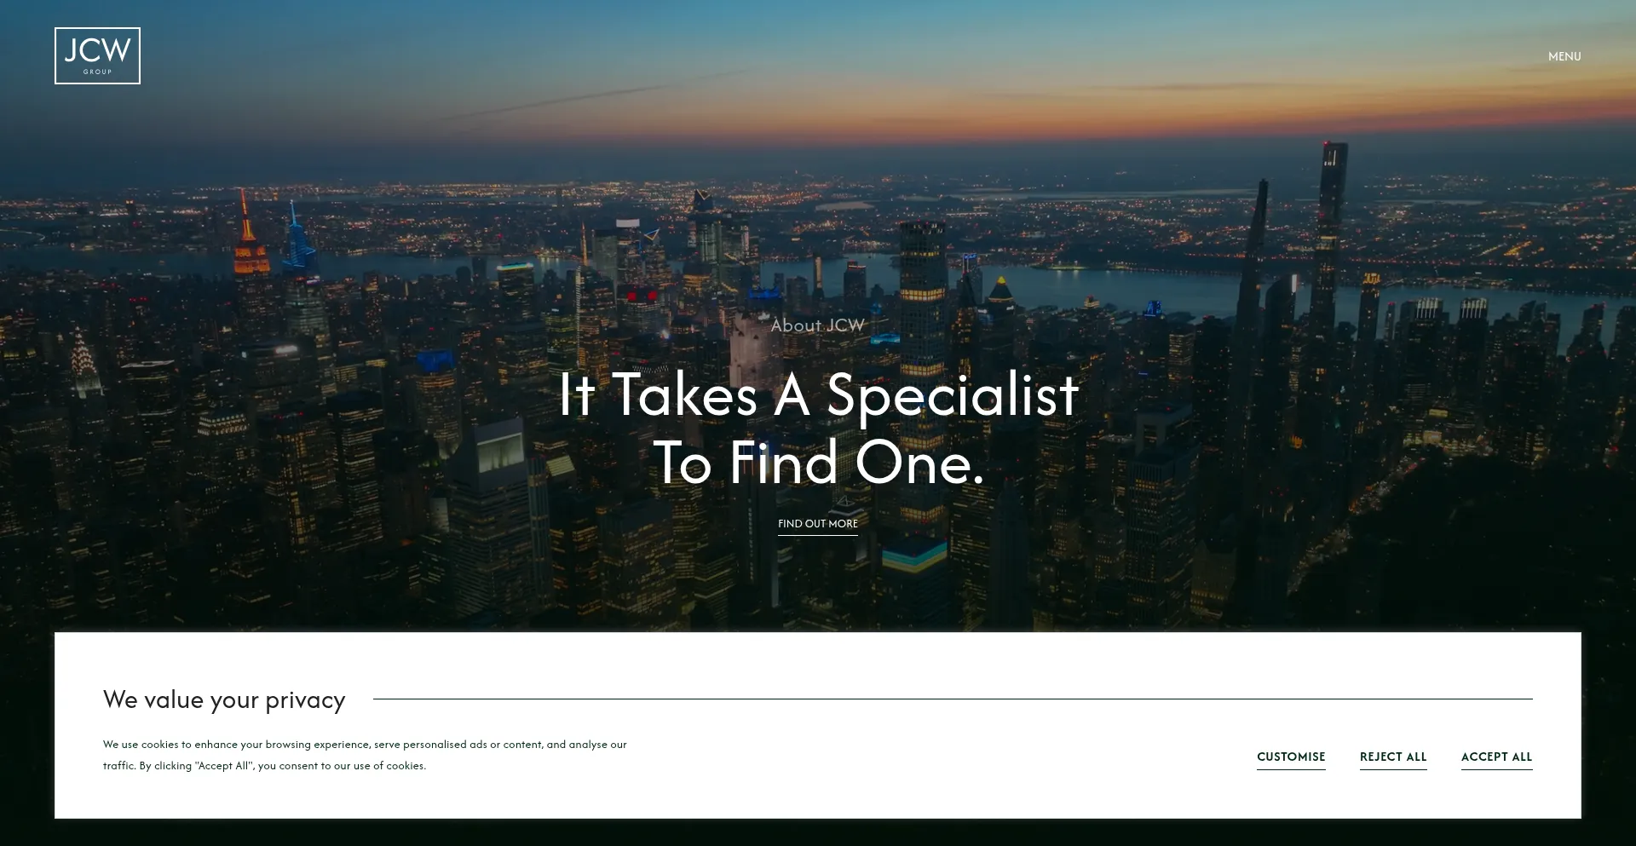Click the word GROUP inside the logo
Viewport: 1636px width, 846px height.
click(97, 72)
